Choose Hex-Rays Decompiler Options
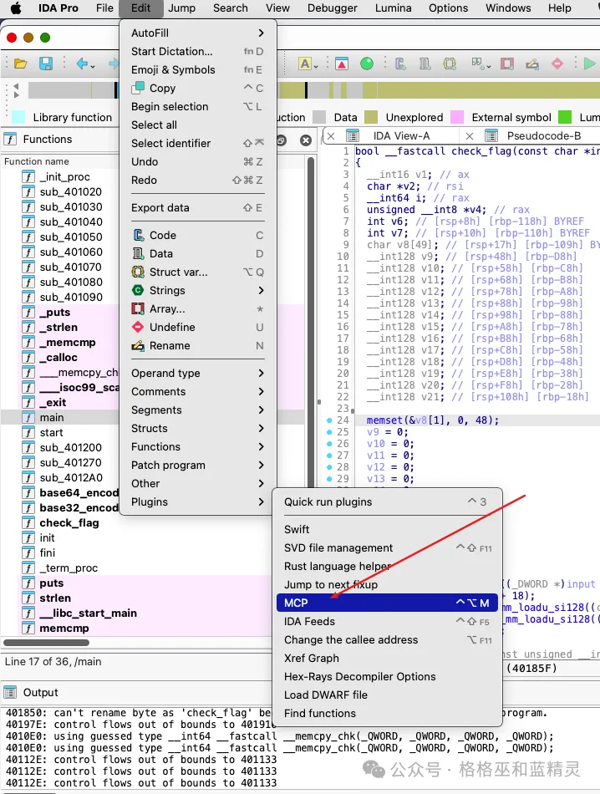The image size is (600, 794). 388,676
